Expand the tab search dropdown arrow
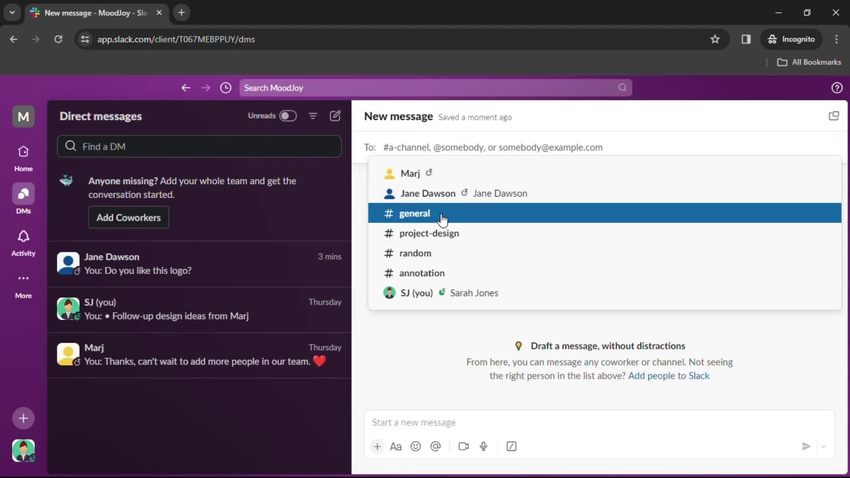This screenshot has height=478, width=850. pos(12,13)
